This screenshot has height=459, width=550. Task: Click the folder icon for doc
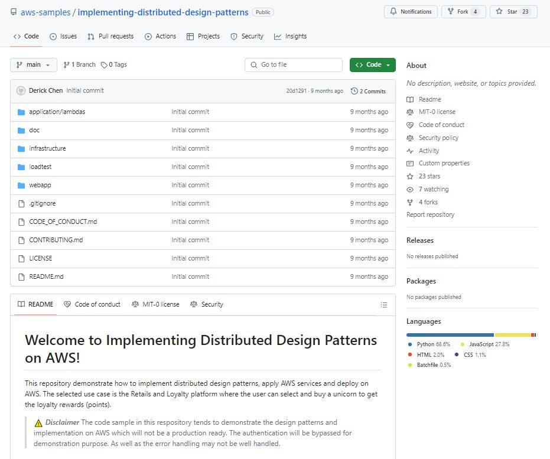[21, 130]
